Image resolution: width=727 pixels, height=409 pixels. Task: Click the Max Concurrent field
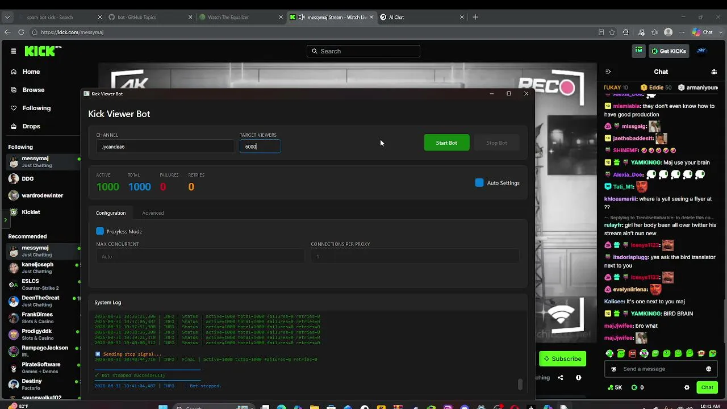point(200,256)
